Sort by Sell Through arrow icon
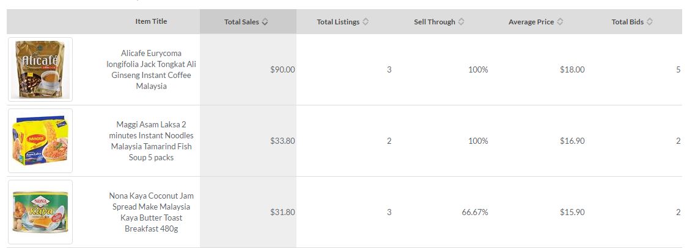Viewport: 695px width, 248px height. point(461,22)
